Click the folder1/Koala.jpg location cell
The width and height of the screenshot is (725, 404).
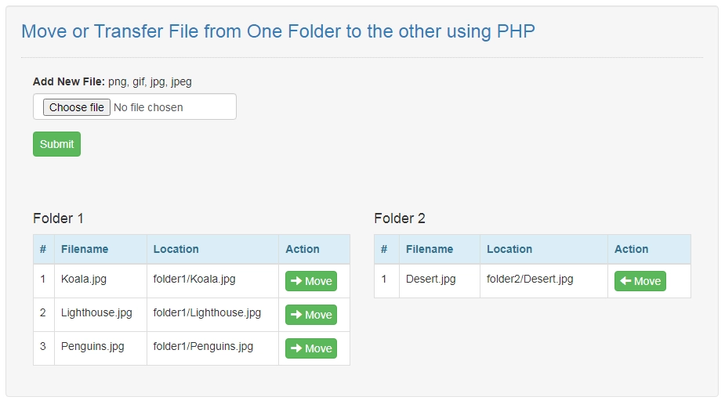click(x=194, y=279)
